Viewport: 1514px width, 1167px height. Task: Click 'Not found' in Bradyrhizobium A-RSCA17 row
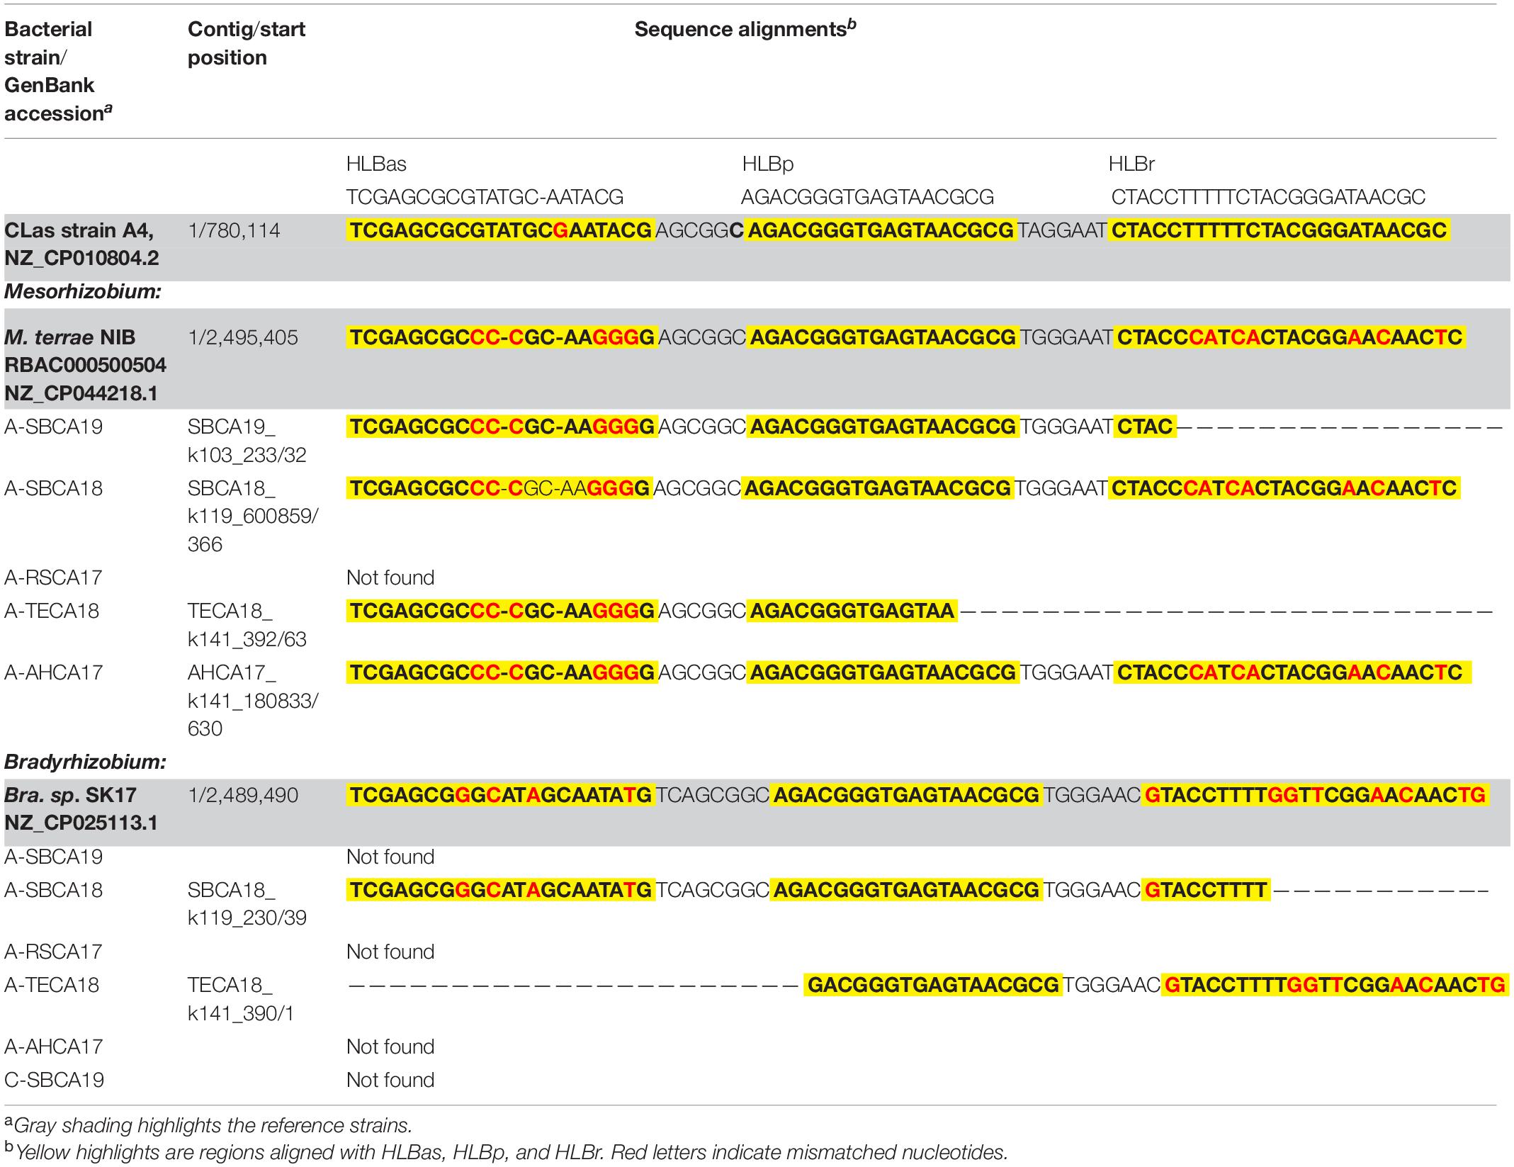click(x=390, y=952)
